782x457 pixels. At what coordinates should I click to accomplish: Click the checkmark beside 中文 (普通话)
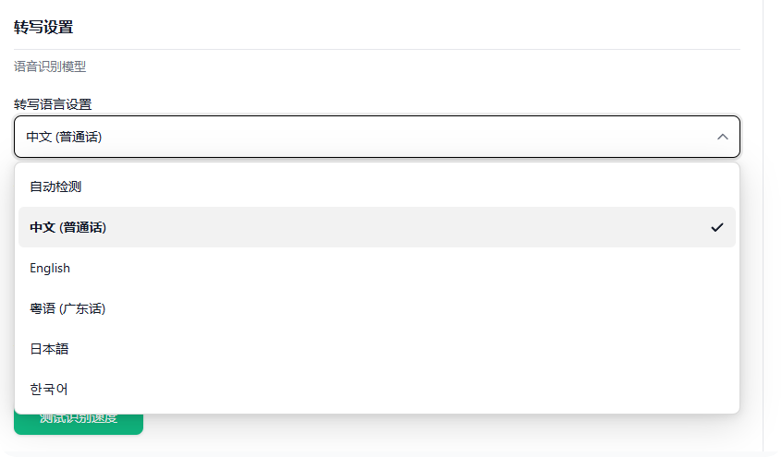[x=717, y=227]
